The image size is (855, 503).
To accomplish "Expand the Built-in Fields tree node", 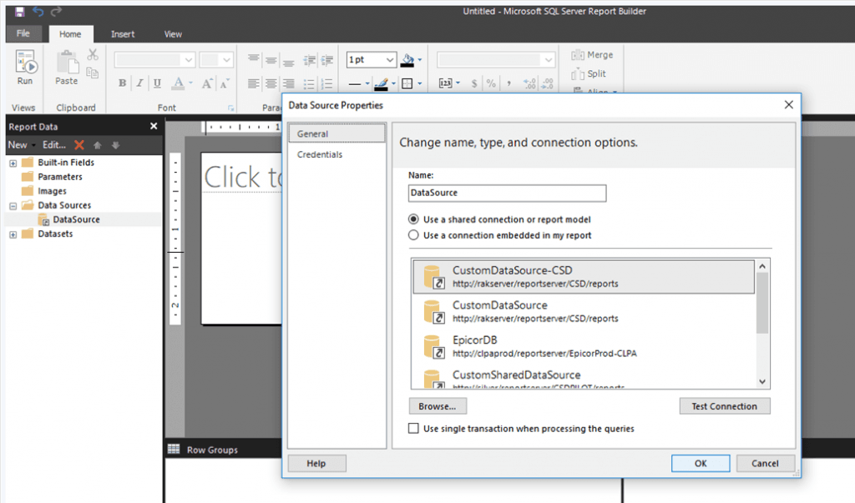I will (13, 163).
